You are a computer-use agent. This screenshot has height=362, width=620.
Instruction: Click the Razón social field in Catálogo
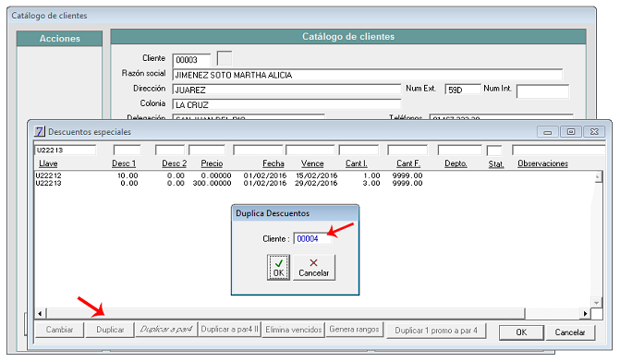pyautogui.click(x=368, y=75)
